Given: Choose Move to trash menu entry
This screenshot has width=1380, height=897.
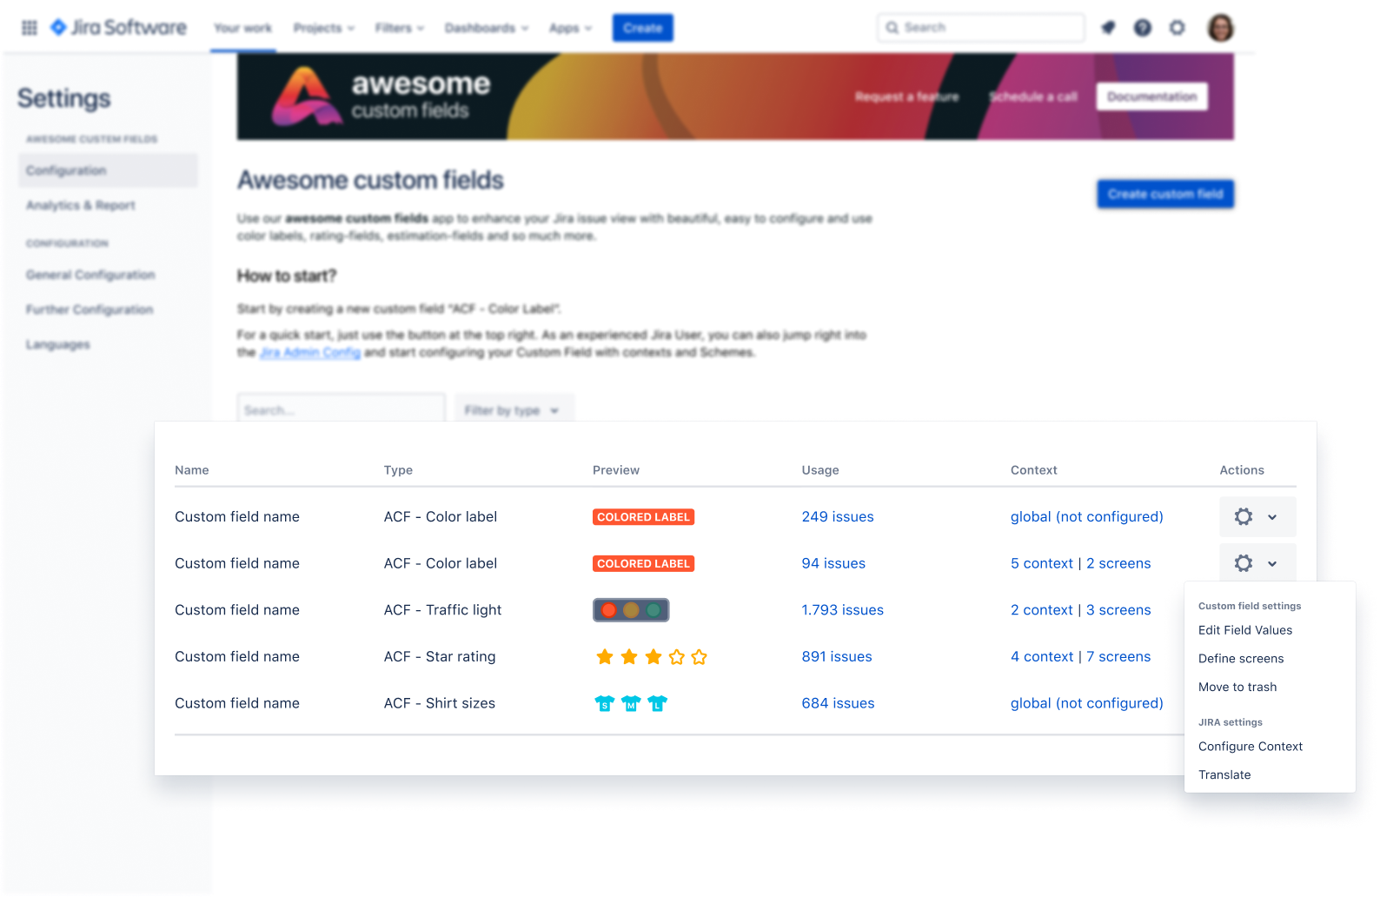Looking at the screenshot, I should pyautogui.click(x=1237, y=687).
